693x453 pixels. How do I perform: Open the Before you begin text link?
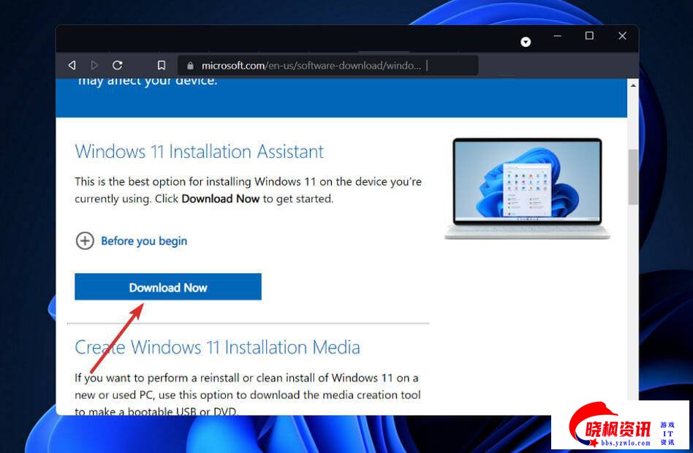click(x=144, y=241)
